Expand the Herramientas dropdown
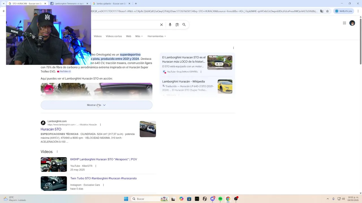362x203 pixels. click(x=157, y=36)
